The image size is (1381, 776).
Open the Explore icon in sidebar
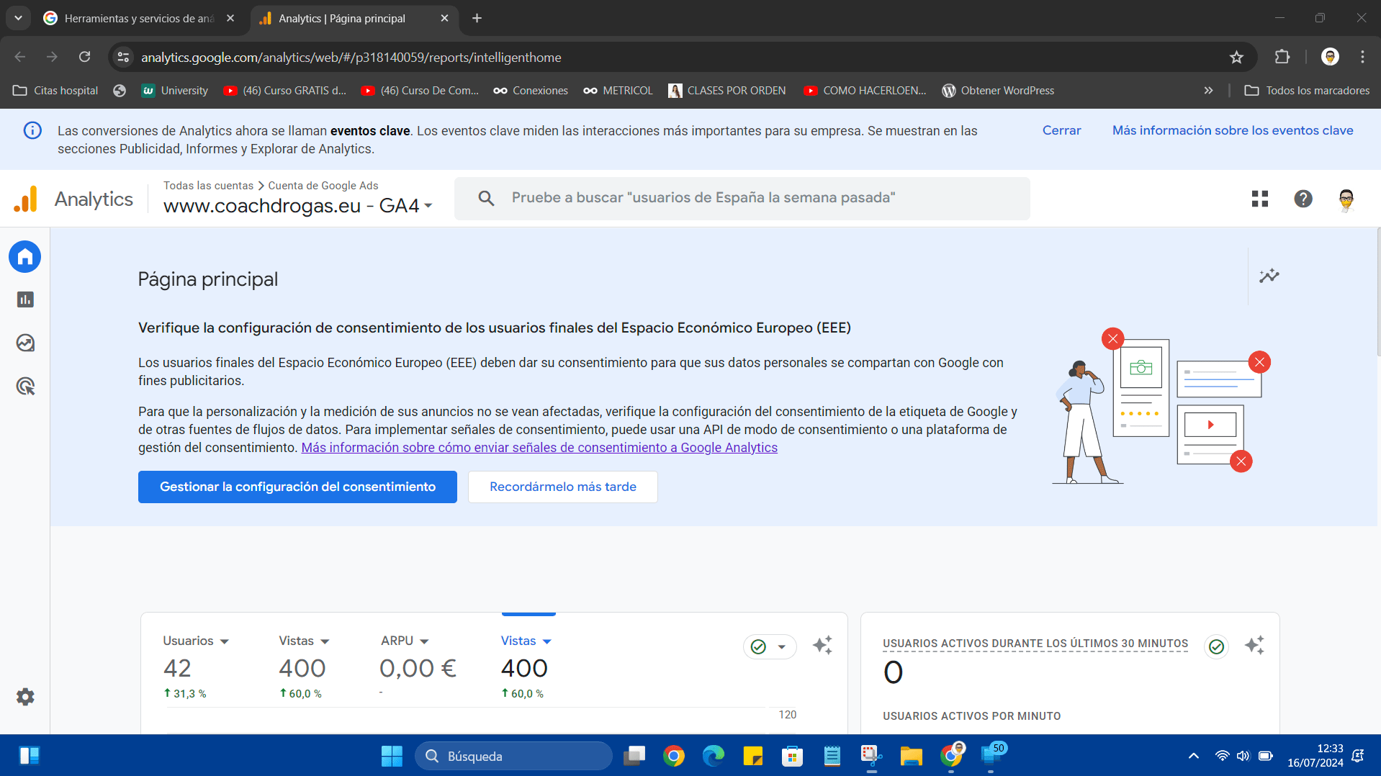point(25,343)
